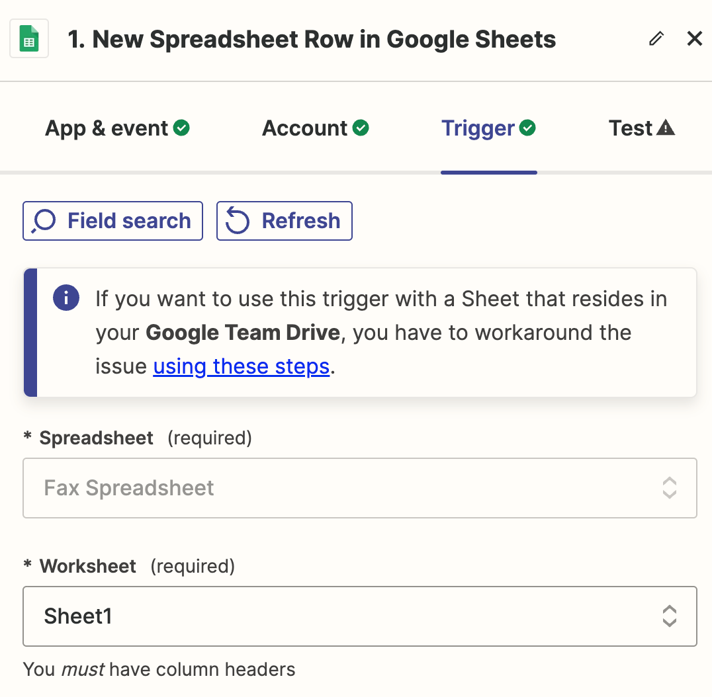Viewport: 712px width, 697px height.
Task: Click the Worksheet field chevron arrows
Action: pyautogui.click(x=669, y=616)
